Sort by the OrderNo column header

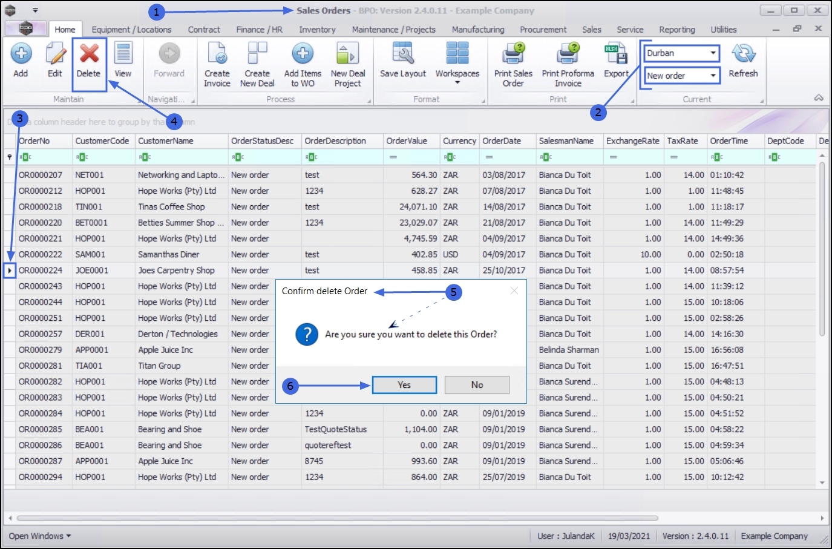(44, 141)
